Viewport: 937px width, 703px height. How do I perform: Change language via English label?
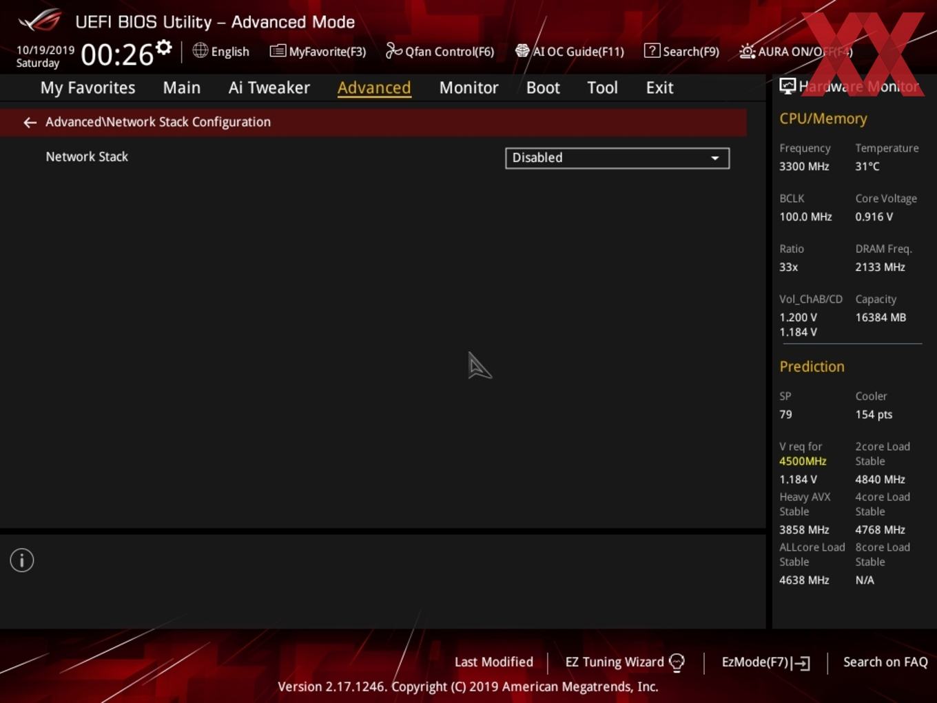[x=230, y=52]
